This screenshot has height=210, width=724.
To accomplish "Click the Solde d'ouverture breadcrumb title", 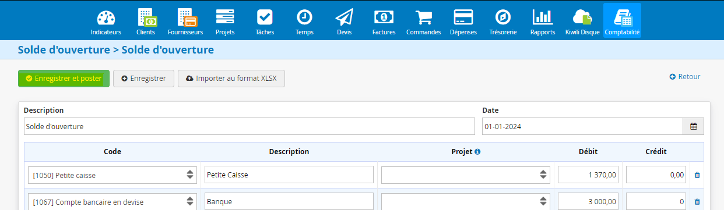I will pyautogui.click(x=116, y=50).
